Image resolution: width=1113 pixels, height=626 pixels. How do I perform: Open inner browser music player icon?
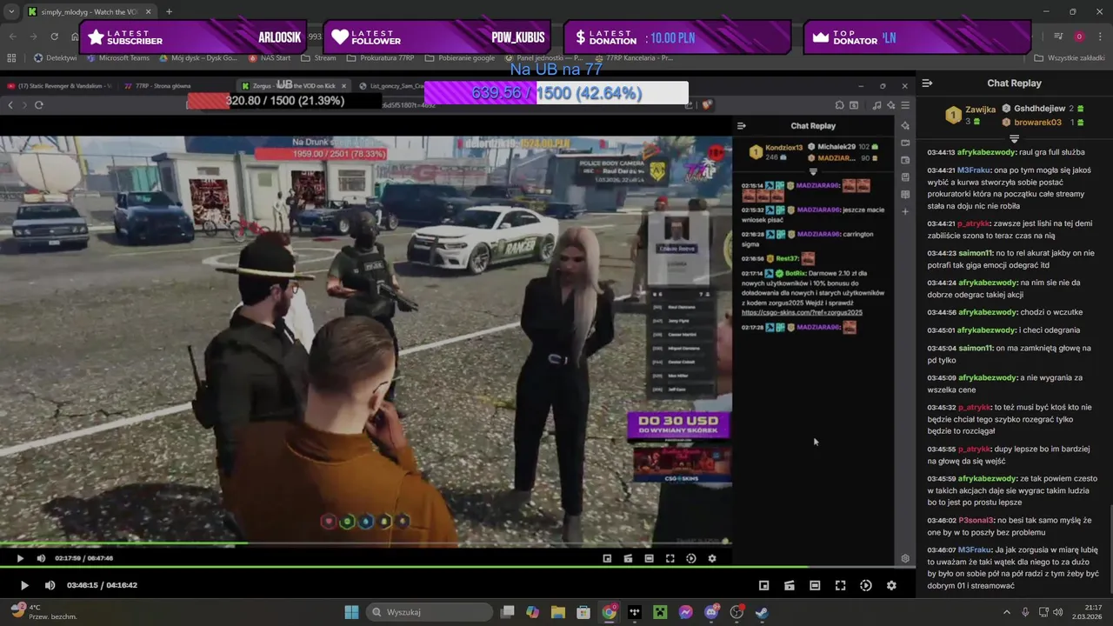click(876, 105)
